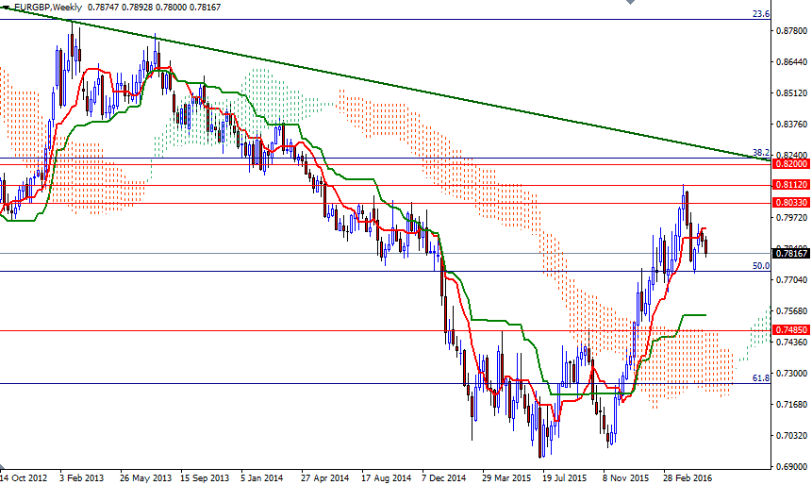Screen dimensions: 812x485
Task: Click the 26 May 2013 date label
Action: pyautogui.click(x=145, y=477)
